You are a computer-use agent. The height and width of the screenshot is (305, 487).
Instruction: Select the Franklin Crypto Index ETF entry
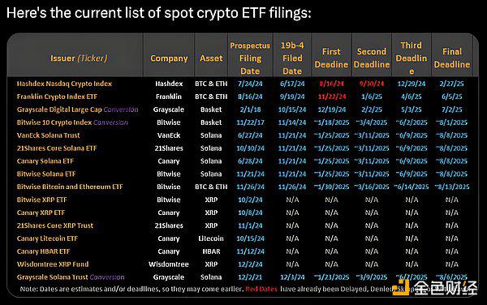57,97
